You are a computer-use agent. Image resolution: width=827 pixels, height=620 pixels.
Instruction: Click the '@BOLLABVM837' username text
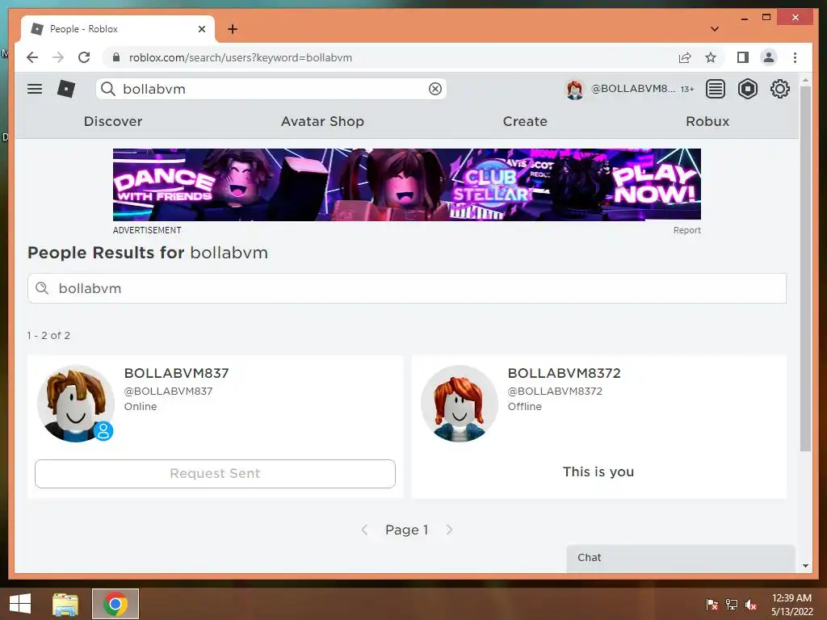(x=168, y=392)
